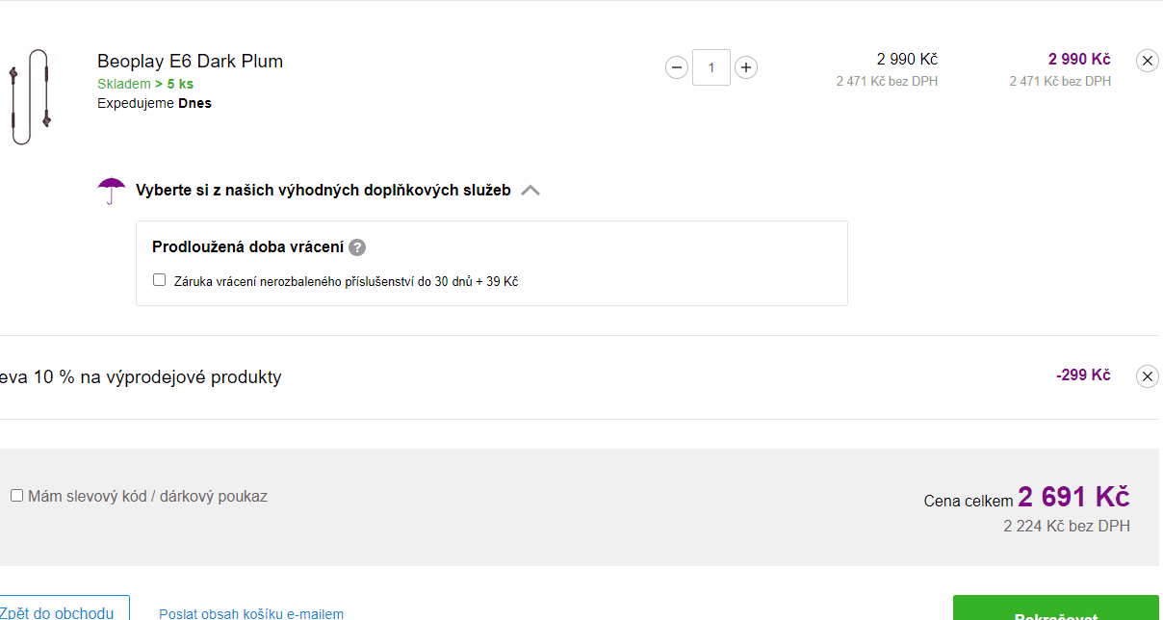Increase Beoplay E6 quantity with plus button
This screenshot has width=1163, height=620.
coord(746,67)
